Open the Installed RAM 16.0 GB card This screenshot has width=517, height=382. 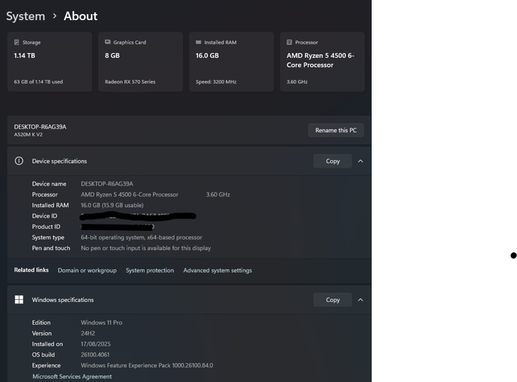point(232,62)
